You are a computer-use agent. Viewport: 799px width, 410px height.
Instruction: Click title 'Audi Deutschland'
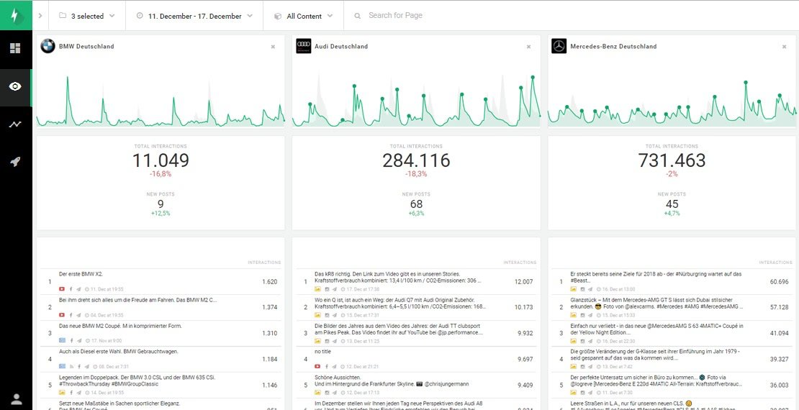point(341,46)
